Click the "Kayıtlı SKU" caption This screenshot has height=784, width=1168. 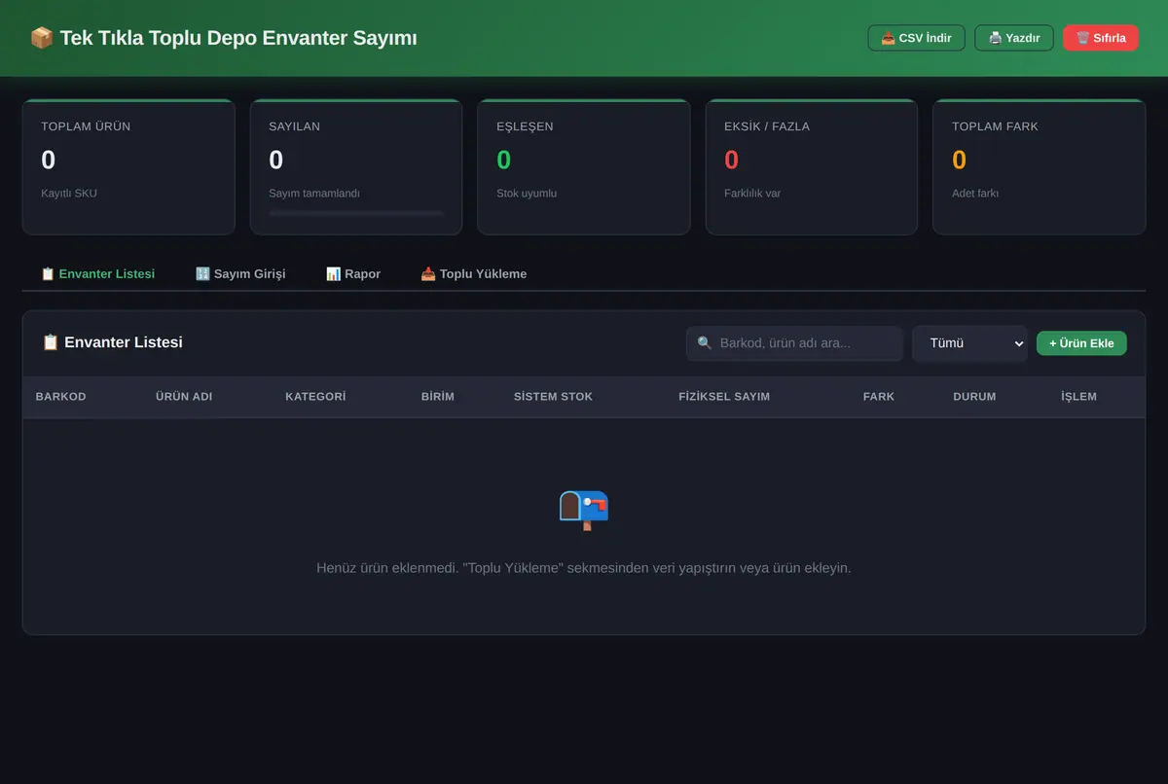(69, 194)
